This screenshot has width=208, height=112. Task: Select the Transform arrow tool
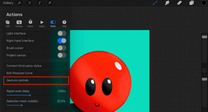tap(50, 3)
